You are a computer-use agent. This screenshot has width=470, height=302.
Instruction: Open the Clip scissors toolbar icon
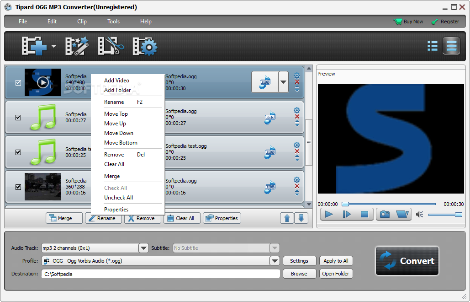point(111,46)
